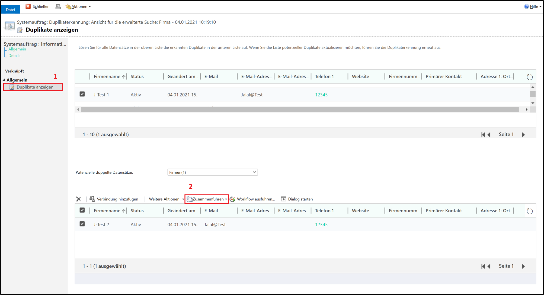Select the J-Test 1 Firmenname cell
This screenshot has height=295, width=544.
[x=101, y=95]
